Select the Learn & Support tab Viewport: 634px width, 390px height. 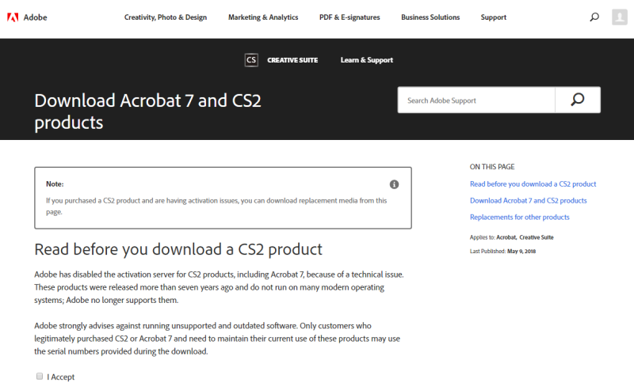(x=366, y=60)
